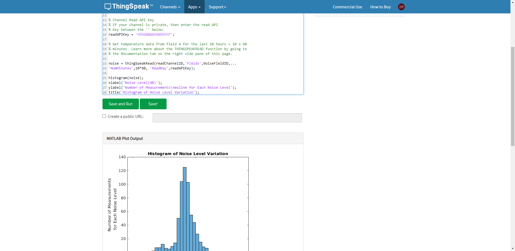Open the How to Buy link
This screenshot has width=515, height=251.
(380, 7)
